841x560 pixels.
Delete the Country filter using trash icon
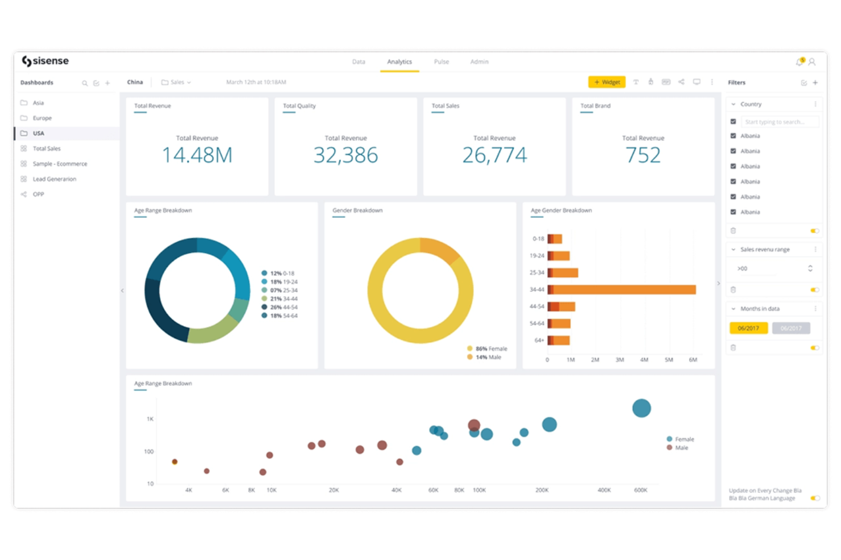coord(733,230)
